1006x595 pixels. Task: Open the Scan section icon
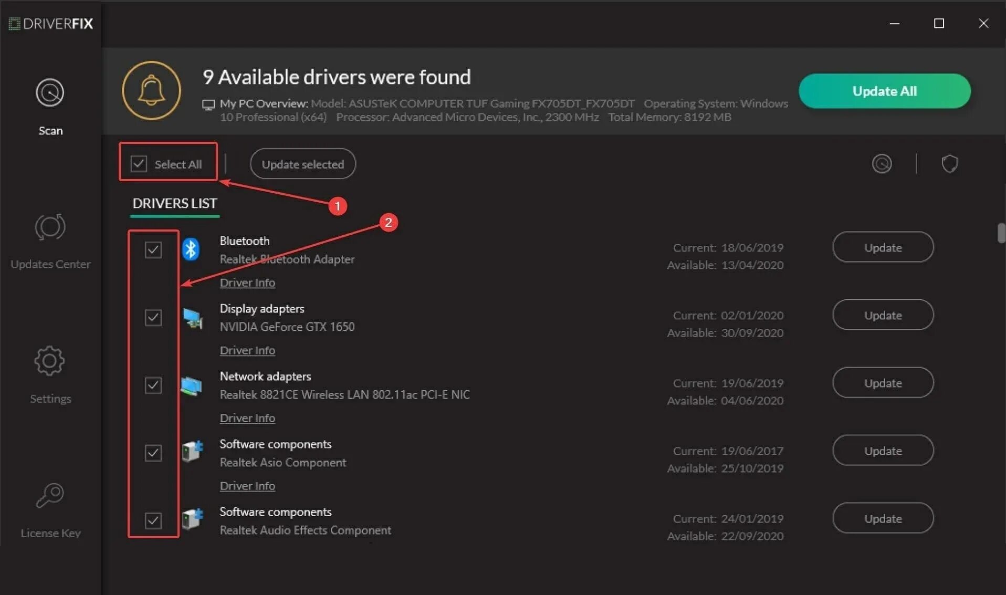point(50,93)
